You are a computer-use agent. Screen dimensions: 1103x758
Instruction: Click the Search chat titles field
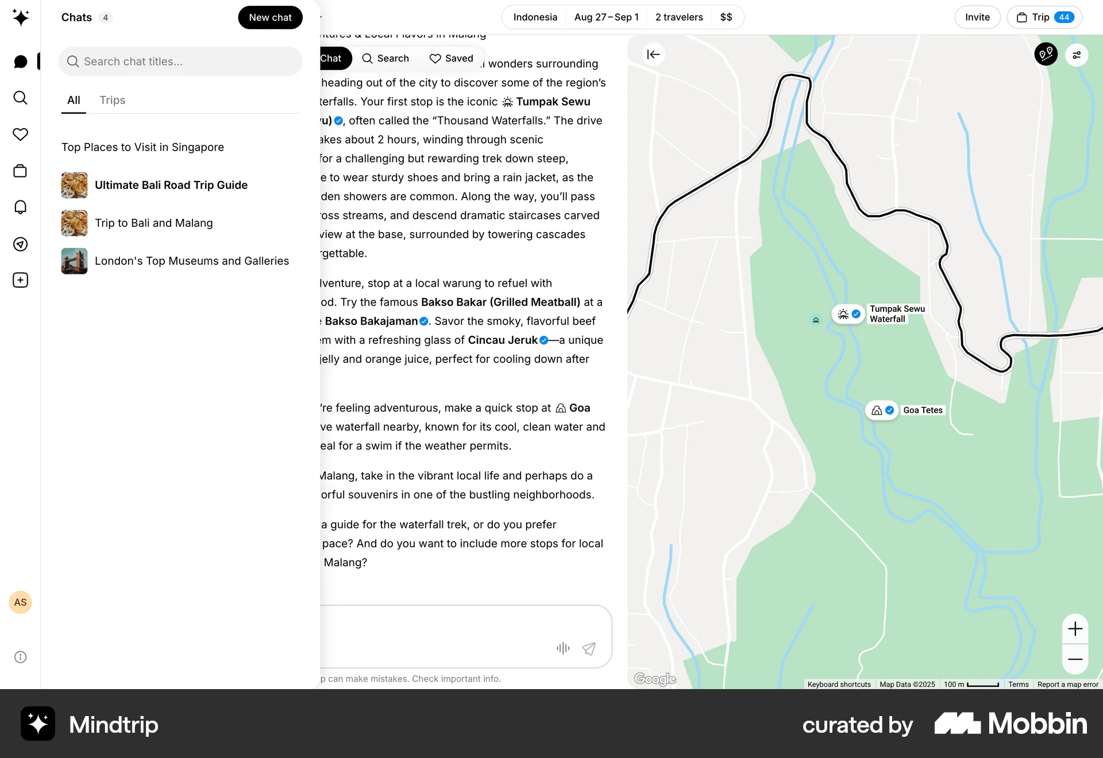pos(180,61)
